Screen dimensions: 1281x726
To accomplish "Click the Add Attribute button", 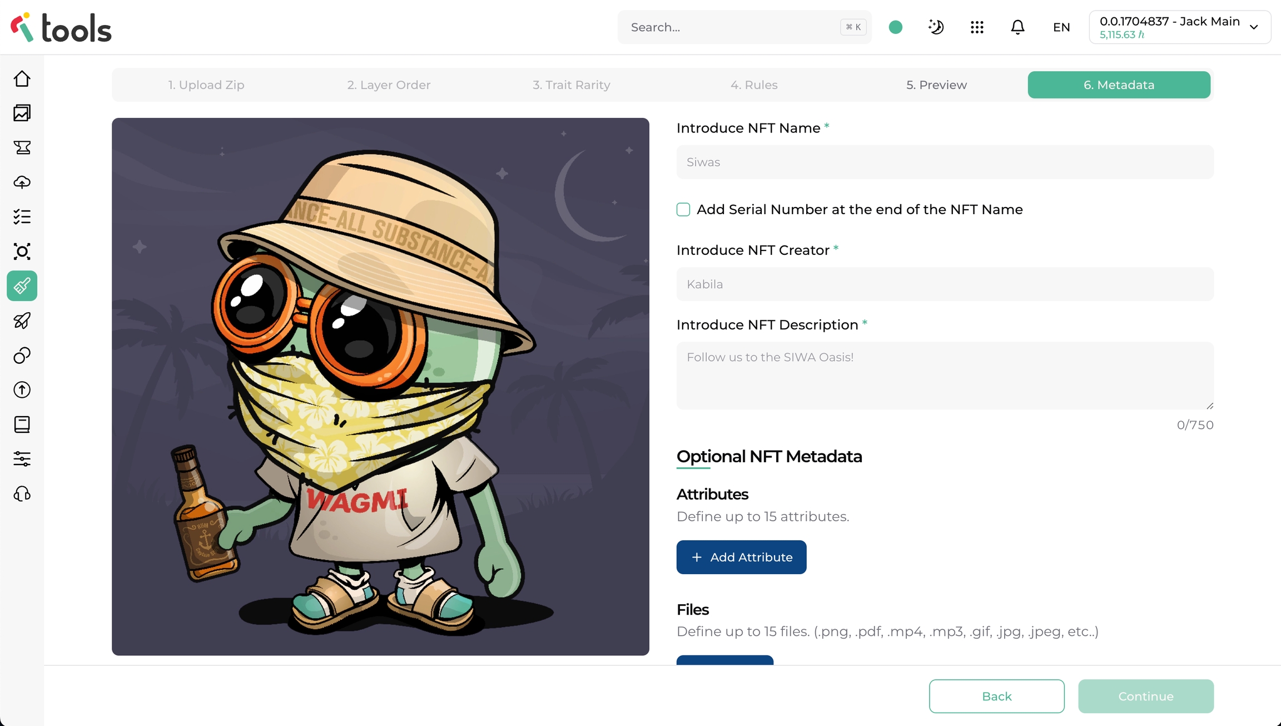I will 741,557.
